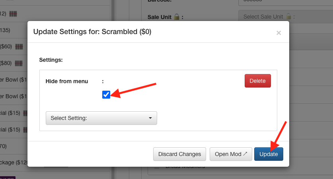This screenshot has height=179, width=333.
Task: Expand the Select Sale Unit dropdown
Action: 285,17
